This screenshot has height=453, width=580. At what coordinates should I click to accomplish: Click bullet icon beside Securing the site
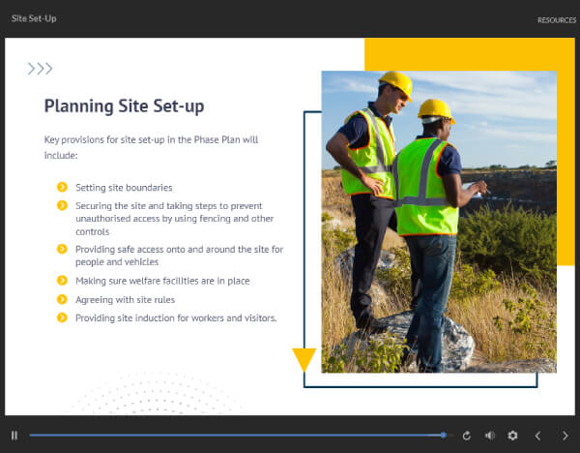(62, 205)
